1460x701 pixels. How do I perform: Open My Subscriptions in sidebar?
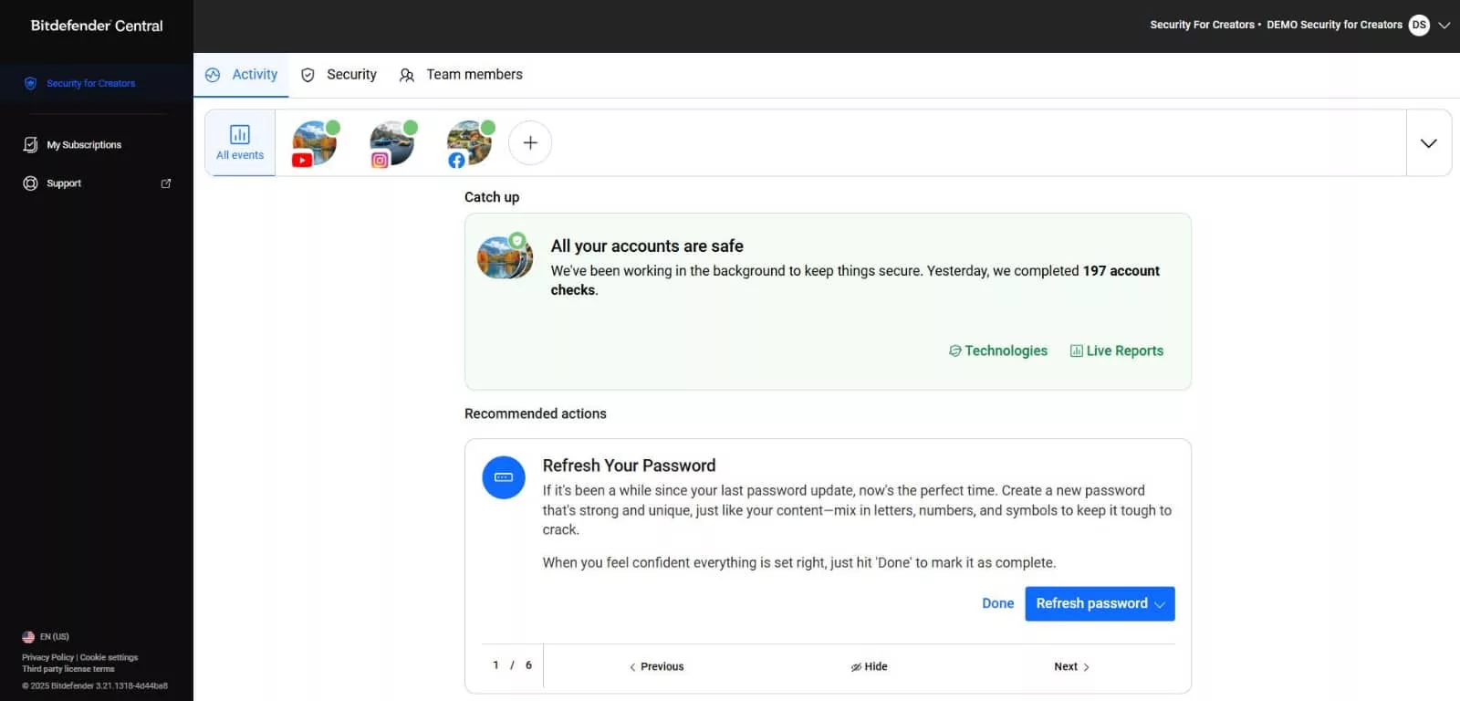click(83, 145)
